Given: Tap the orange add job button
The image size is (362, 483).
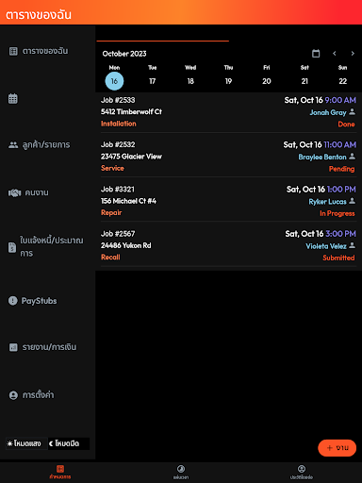Looking at the screenshot, I should [x=337, y=448].
